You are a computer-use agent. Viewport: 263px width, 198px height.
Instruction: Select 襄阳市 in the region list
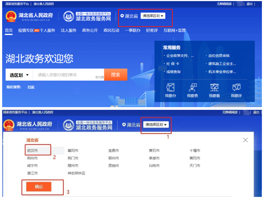[73, 151]
